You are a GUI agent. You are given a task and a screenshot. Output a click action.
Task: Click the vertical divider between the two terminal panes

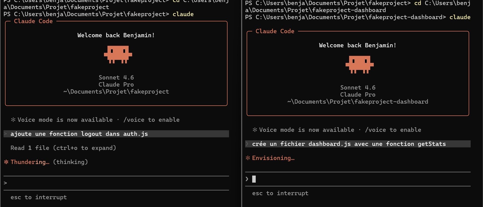[x=242, y=103]
